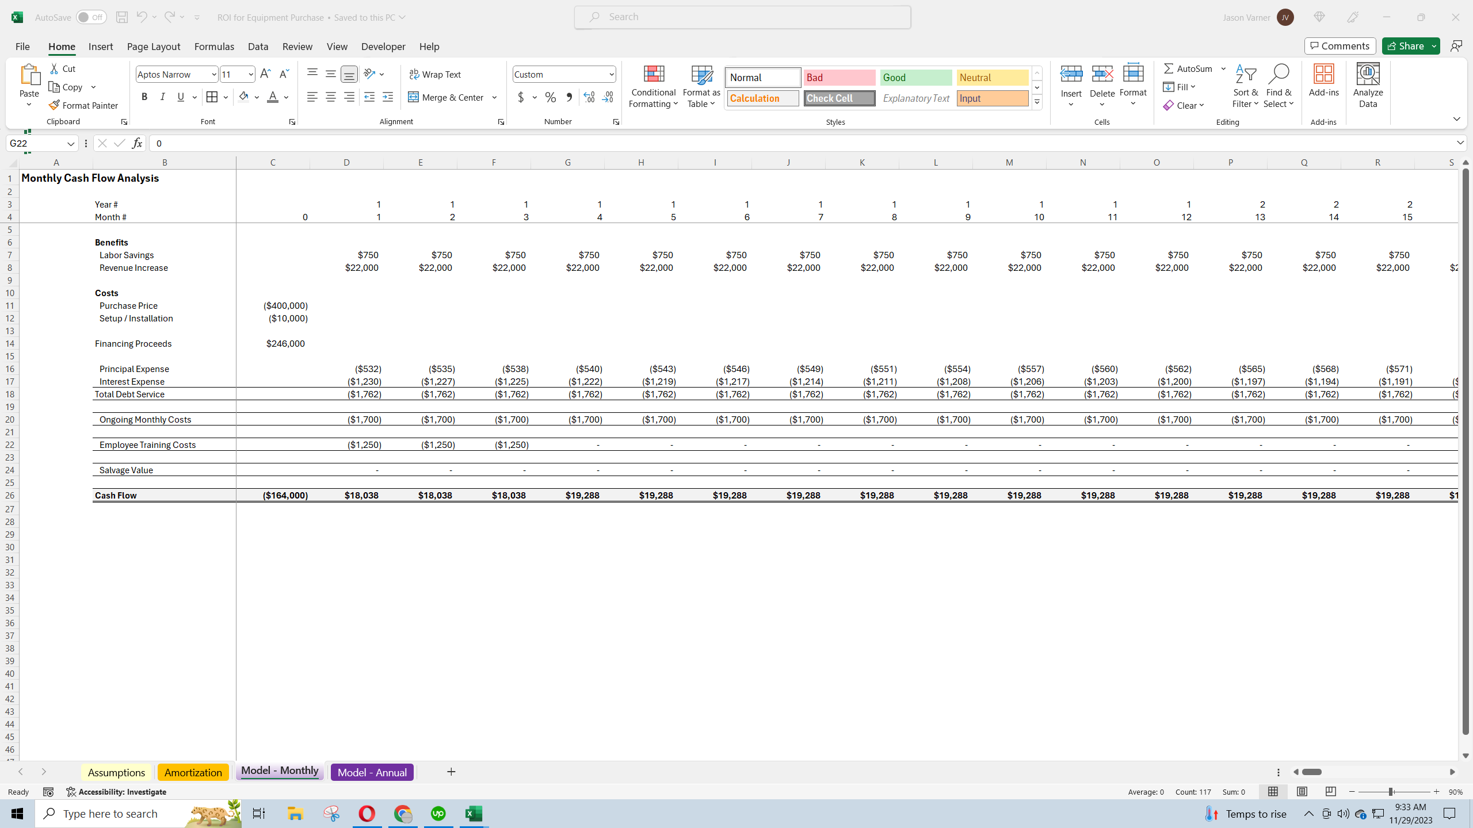1473x828 pixels.
Task: Toggle bold formatting
Action: pos(144,97)
